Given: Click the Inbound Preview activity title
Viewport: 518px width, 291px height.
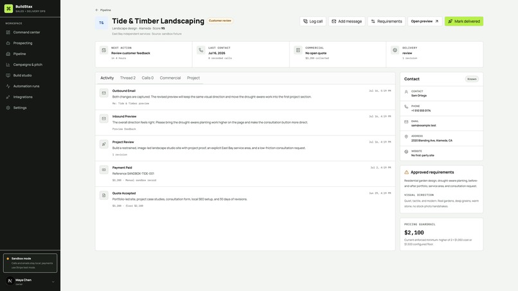Looking at the screenshot, I should click(x=124, y=116).
